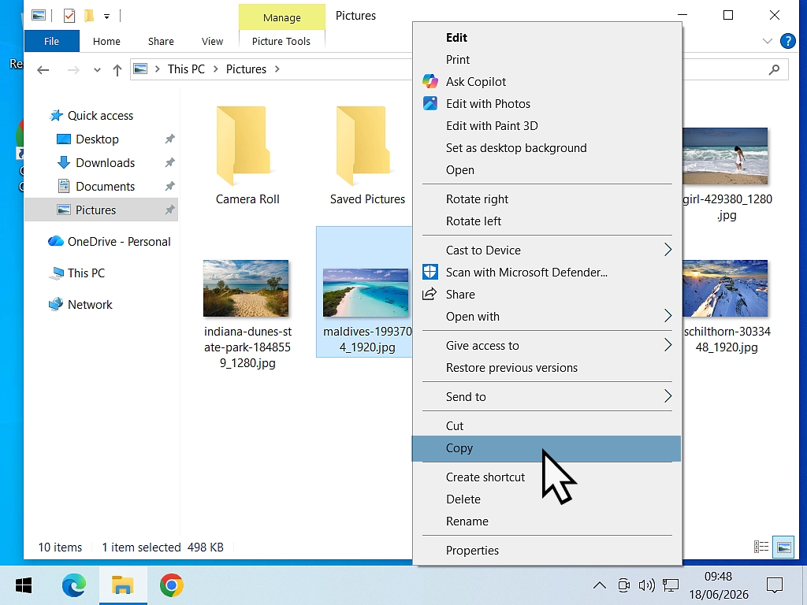Switch to Share ribbon tab
807x605 pixels.
point(161,41)
